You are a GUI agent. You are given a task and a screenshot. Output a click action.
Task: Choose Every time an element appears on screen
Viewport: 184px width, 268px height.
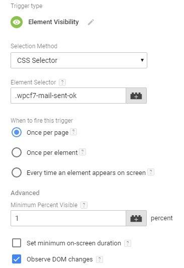[x=17, y=172]
